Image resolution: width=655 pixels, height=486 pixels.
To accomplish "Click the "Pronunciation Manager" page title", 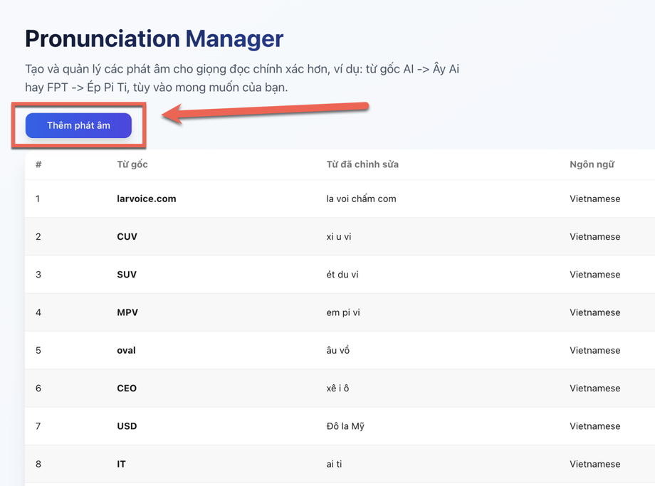I will click(x=154, y=38).
